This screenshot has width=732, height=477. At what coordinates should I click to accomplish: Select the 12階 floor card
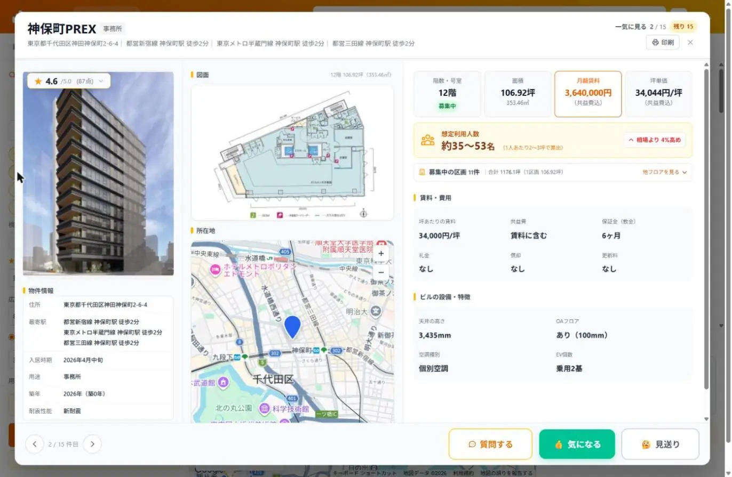447,94
